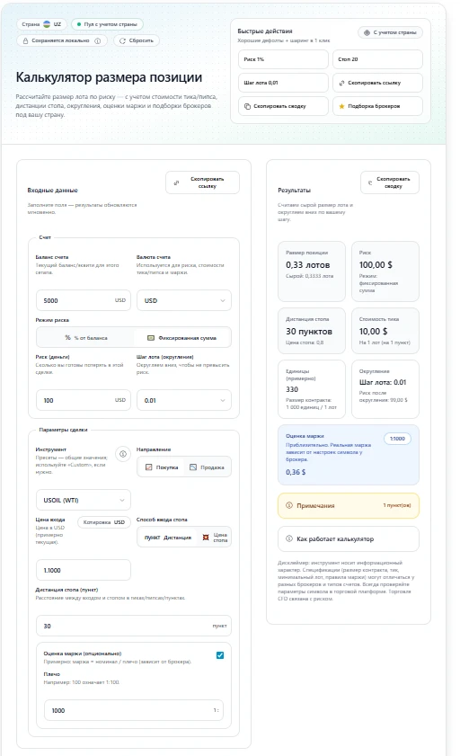Focus the Риск (деньги) field 100
Viewport: 460px width, 756px height.
84,400
